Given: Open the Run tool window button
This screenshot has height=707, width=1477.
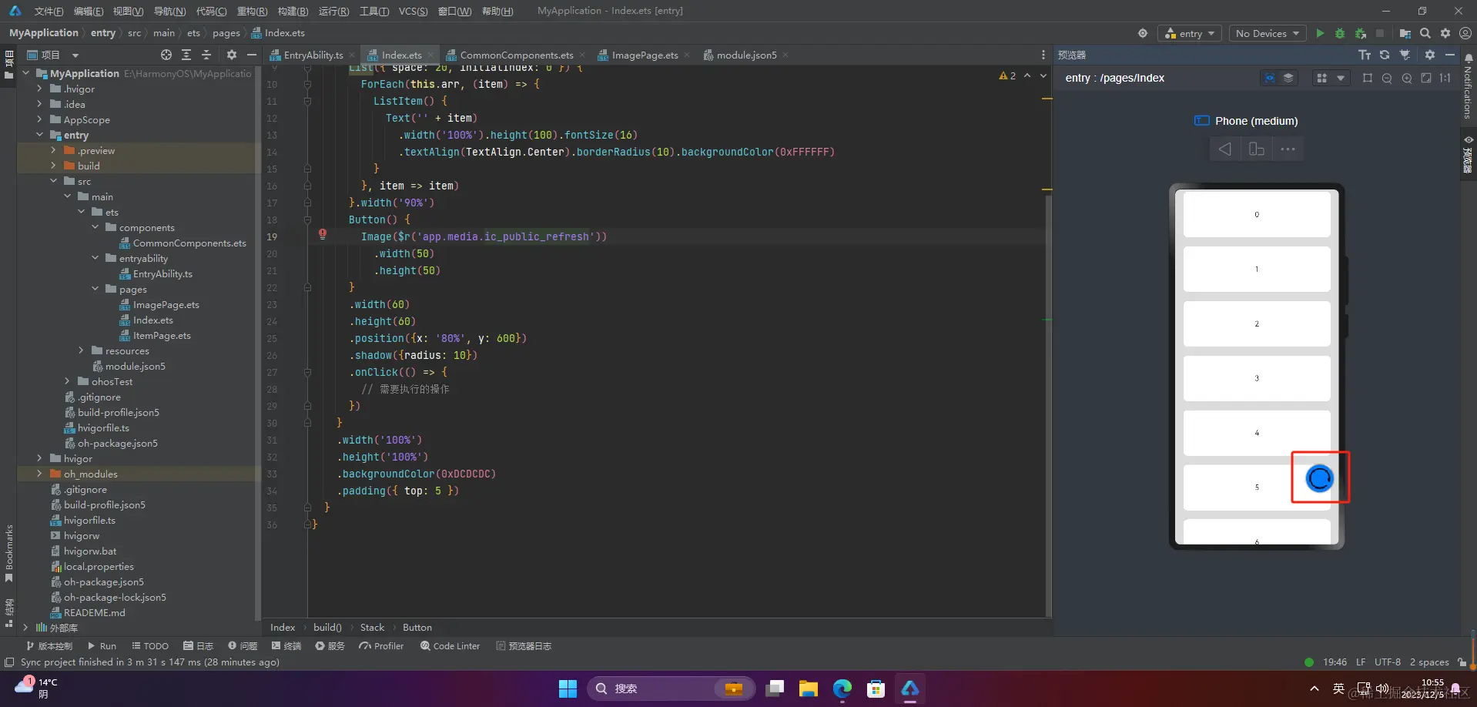Looking at the screenshot, I should (102, 646).
